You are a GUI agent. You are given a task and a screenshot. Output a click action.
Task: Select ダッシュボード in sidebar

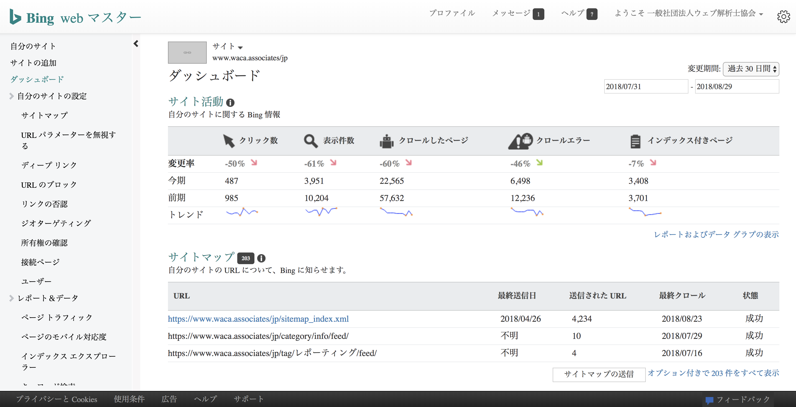[x=37, y=79]
